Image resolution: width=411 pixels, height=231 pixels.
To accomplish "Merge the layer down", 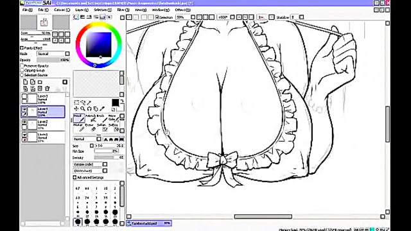I will click(33, 89).
